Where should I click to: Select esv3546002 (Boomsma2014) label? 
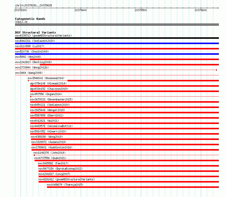pyautogui.click(x=46, y=78)
